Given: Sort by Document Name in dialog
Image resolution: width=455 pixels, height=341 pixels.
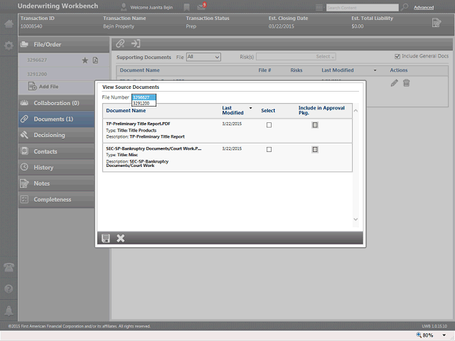Looking at the screenshot, I should click(126, 111).
